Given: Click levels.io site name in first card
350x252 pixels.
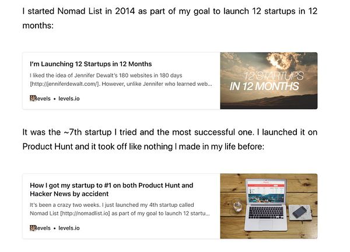Looking at the screenshot, I should point(69,98).
